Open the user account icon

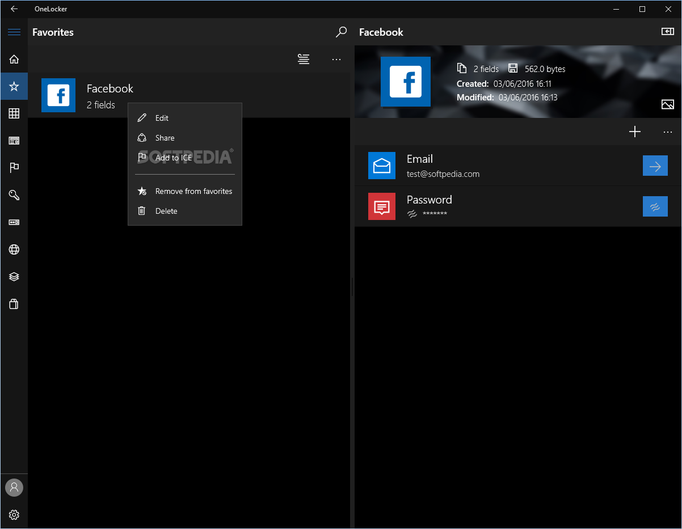(x=14, y=487)
